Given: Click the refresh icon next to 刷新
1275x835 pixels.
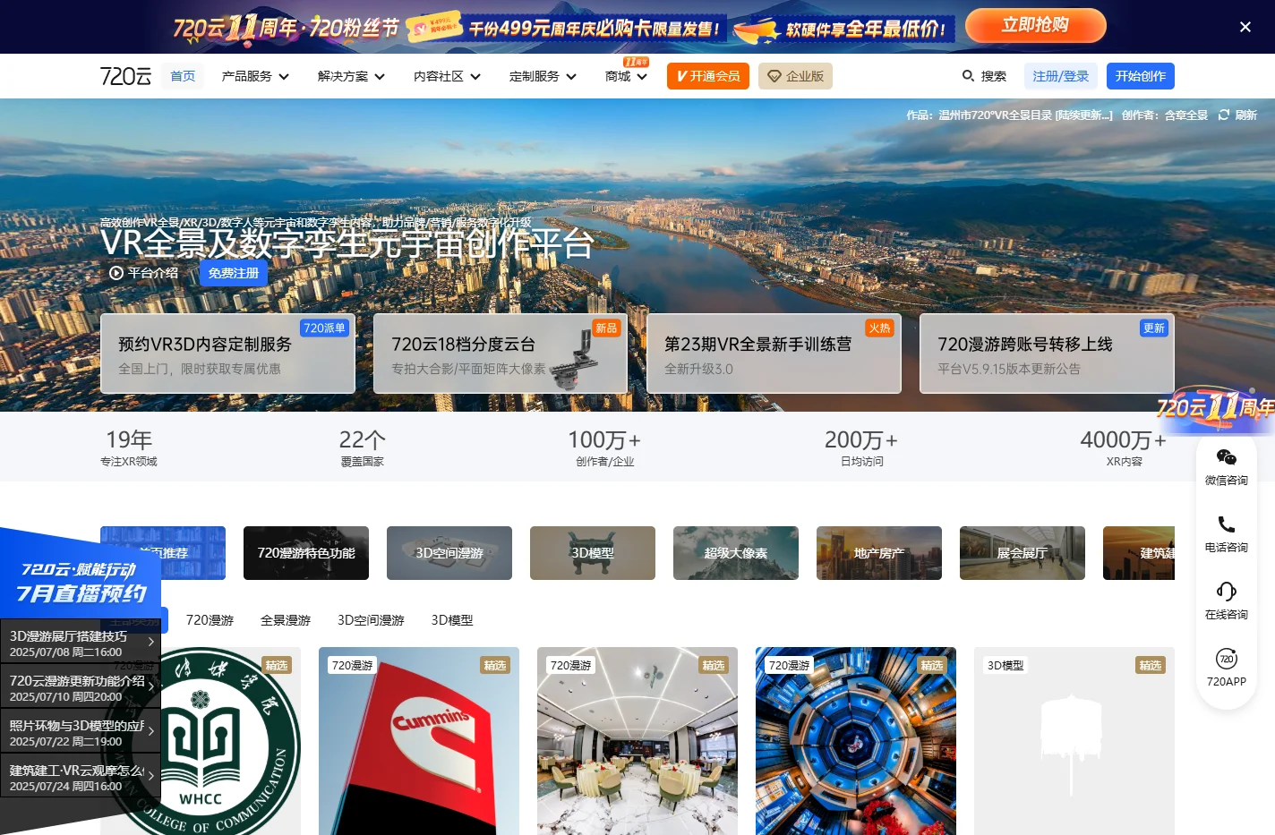Looking at the screenshot, I should pos(1224,115).
